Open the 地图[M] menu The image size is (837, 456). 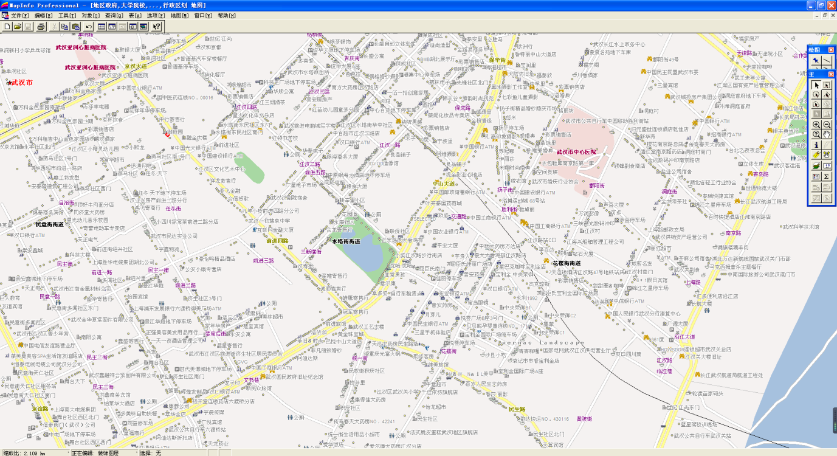point(179,15)
